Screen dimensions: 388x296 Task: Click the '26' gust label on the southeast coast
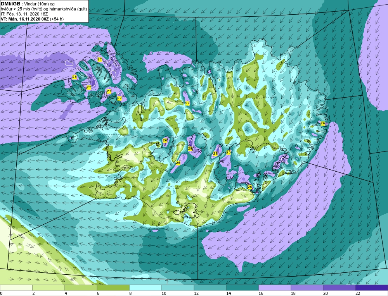(x=250, y=187)
